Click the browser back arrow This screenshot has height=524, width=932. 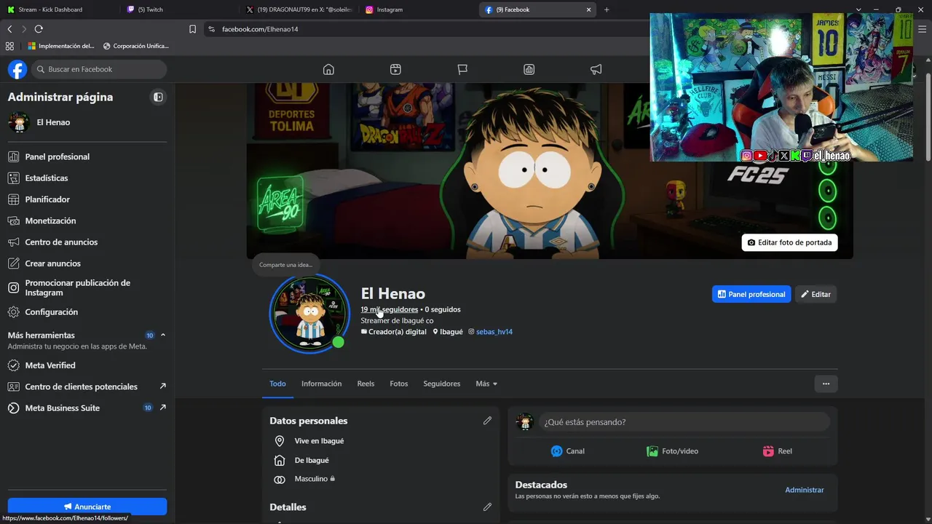coord(9,29)
